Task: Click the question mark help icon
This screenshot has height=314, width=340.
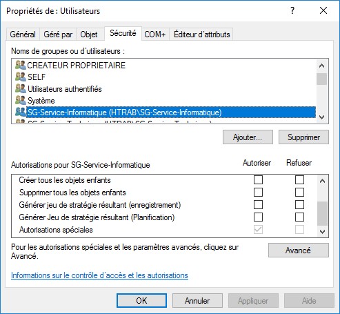Action: 292,10
